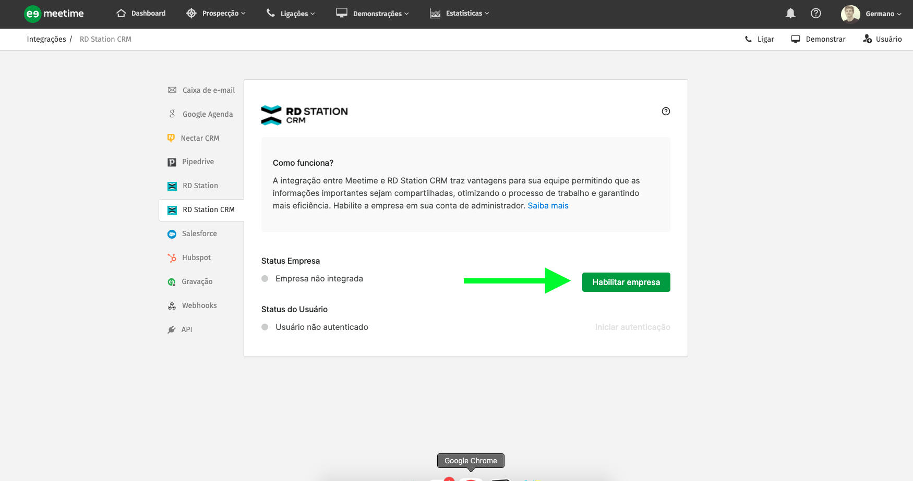Click the RD Station CRM logo
The width and height of the screenshot is (913, 481).
click(x=304, y=115)
